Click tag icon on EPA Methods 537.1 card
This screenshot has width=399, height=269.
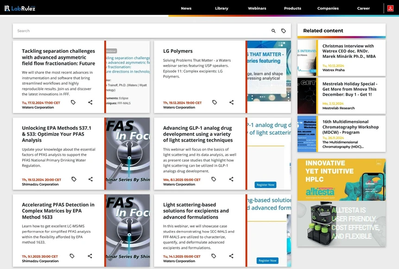click(x=74, y=179)
